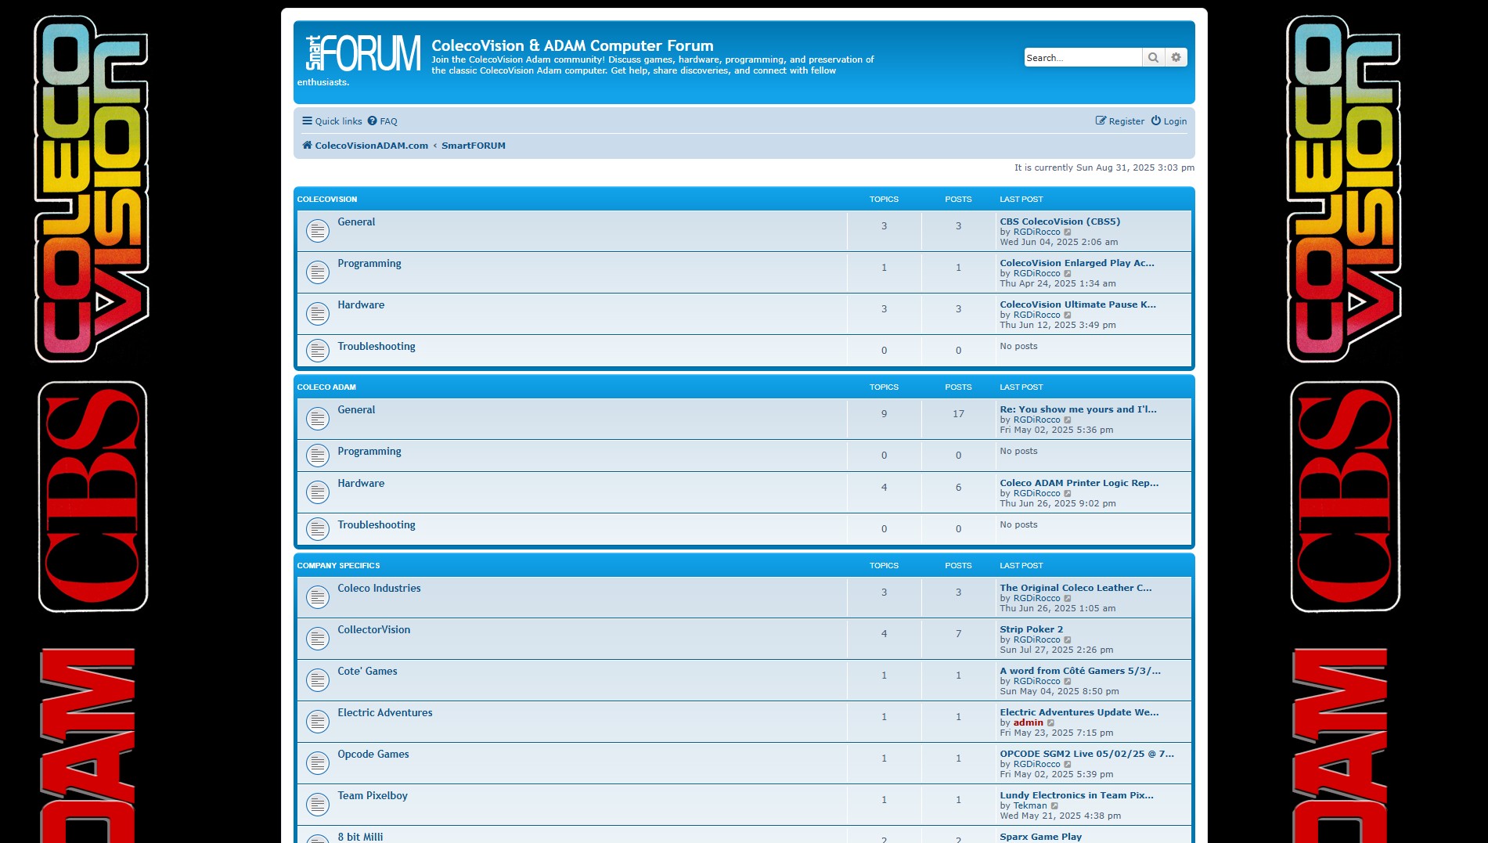Click the Opcode Games forum icon
Image resolution: width=1488 pixels, height=843 pixels.
pos(318,762)
